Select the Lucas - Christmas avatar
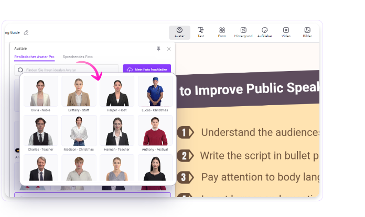 155,92
